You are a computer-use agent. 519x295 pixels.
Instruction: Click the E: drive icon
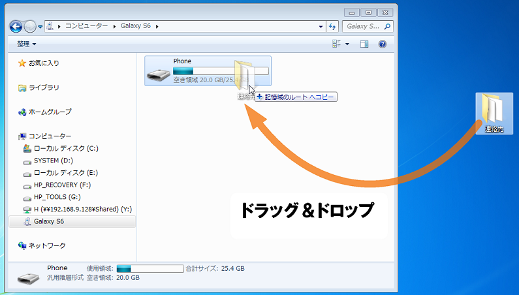pyautogui.click(x=27, y=174)
